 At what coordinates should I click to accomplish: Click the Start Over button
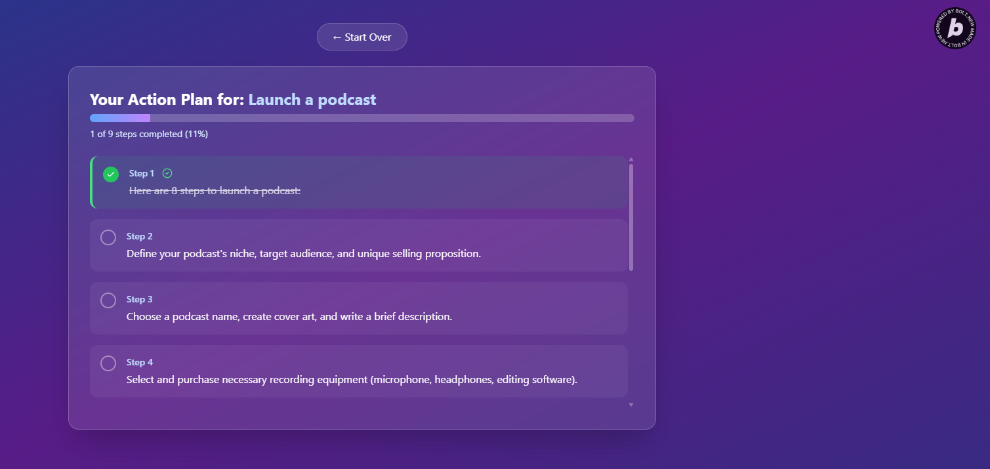361,37
